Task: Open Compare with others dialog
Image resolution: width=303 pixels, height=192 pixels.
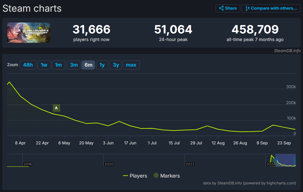Action: 271,8
